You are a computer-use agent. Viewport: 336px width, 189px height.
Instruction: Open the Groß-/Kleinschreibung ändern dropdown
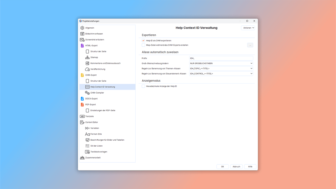click(221, 63)
